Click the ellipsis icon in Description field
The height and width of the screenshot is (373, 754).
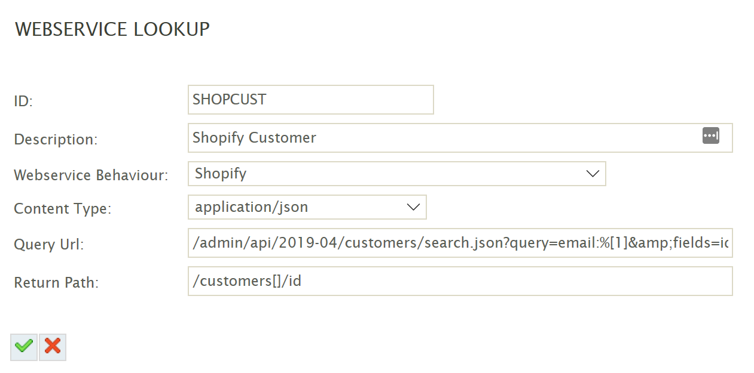coord(710,136)
